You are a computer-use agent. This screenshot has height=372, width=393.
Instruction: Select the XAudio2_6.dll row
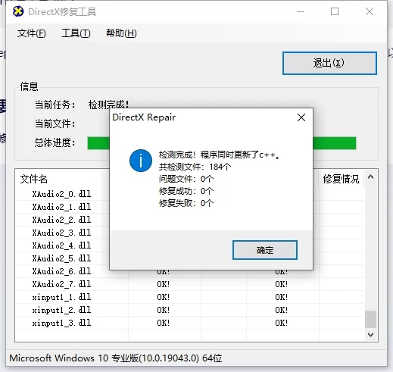coord(189,271)
